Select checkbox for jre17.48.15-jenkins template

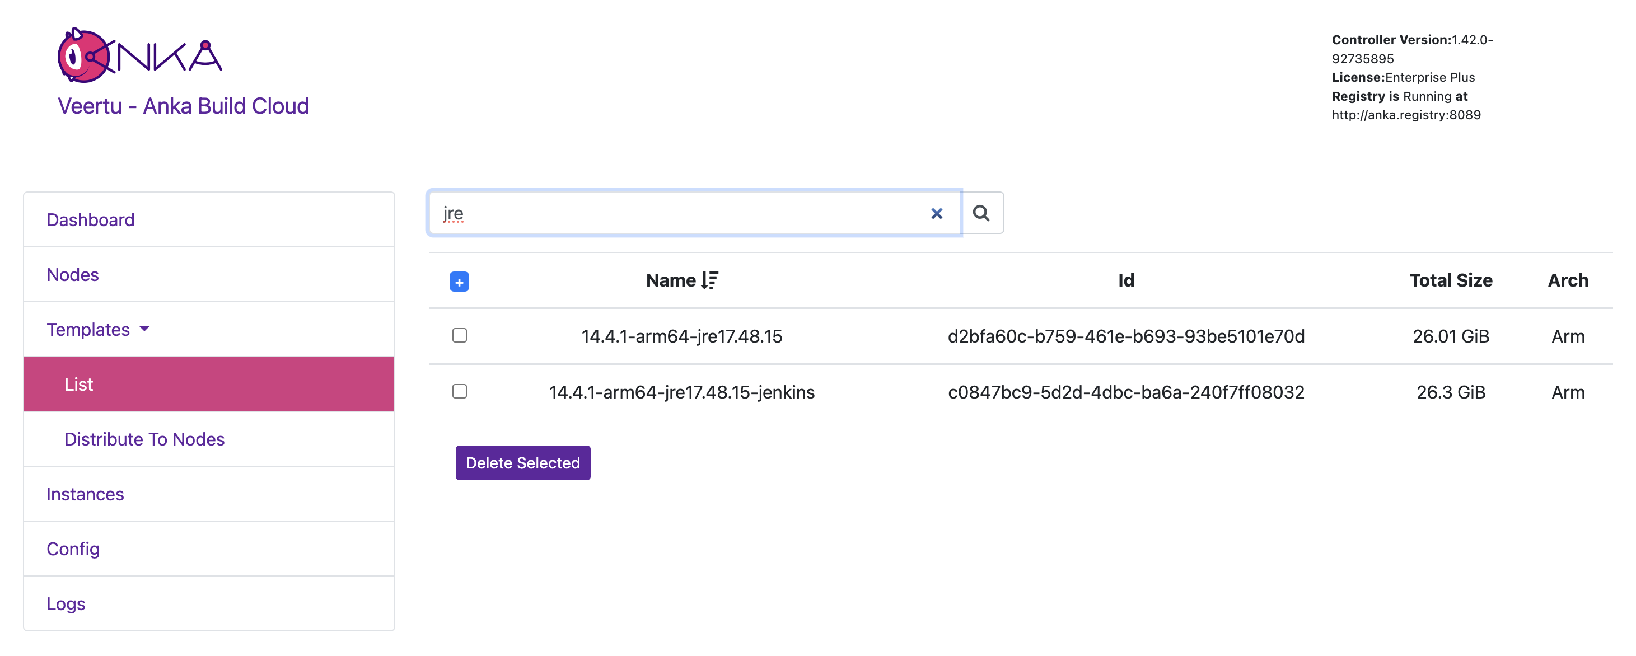coord(459,391)
